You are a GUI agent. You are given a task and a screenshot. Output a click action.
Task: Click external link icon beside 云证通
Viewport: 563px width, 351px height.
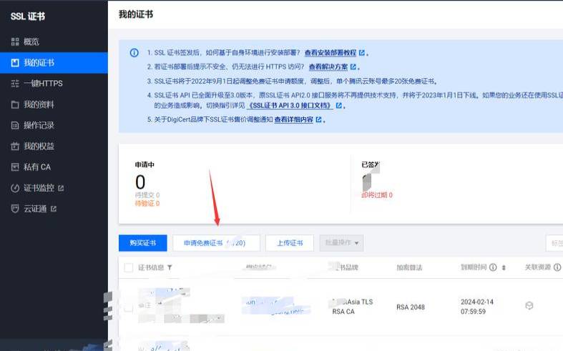(x=54, y=209)
